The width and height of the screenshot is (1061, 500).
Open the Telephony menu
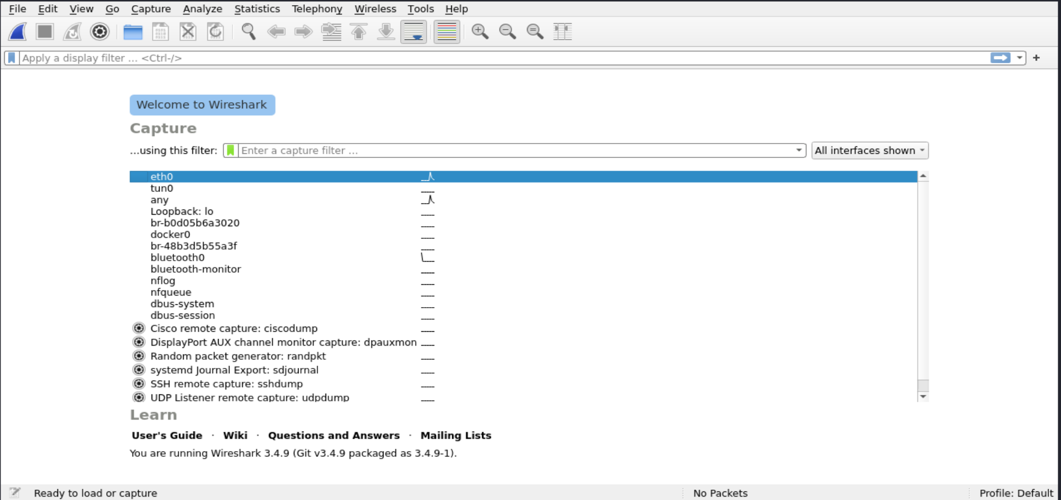(x=316, y=9)
